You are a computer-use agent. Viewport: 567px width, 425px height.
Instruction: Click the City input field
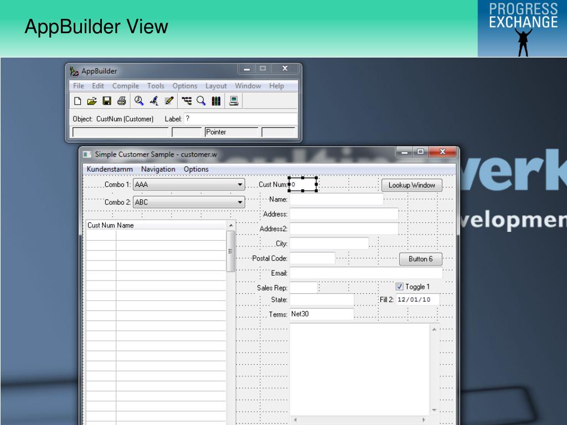point(329,243)
